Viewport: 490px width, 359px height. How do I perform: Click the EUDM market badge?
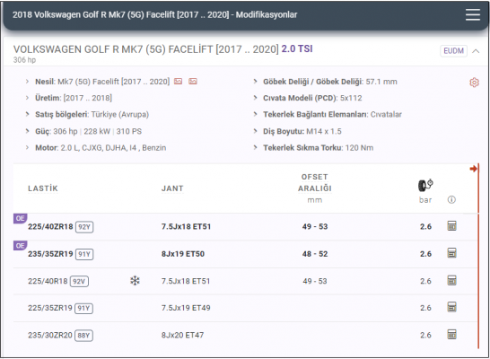454,51
